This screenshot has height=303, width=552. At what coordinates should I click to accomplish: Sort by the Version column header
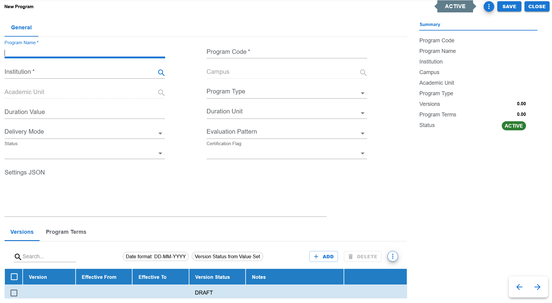pyautogui.click(x=49, y=277)
